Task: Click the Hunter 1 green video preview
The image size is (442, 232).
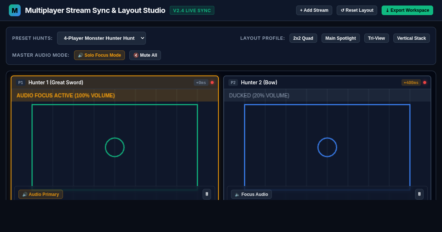Action: point(115,147)
